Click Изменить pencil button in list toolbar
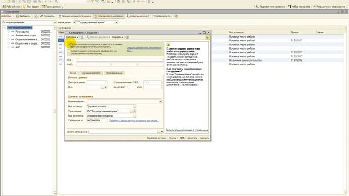The width and height of the screenshot is (349, 196). click(x=47, y=16)
